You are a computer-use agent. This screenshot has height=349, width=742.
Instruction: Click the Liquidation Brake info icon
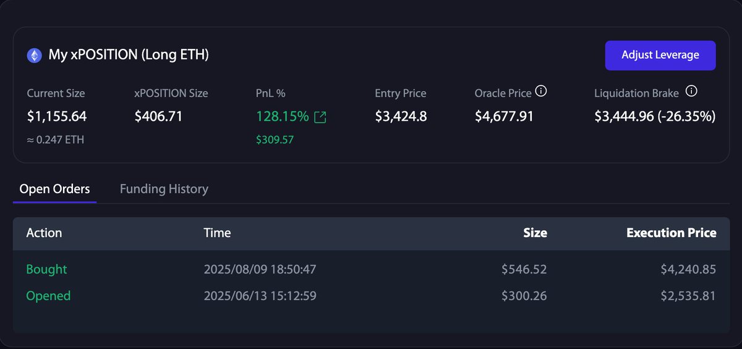click(x=692, y=92)
